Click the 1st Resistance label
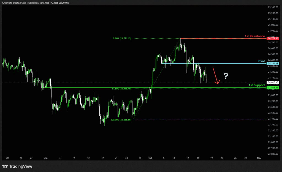This screenshot has width=282, height=172. [x=255, y=36]
